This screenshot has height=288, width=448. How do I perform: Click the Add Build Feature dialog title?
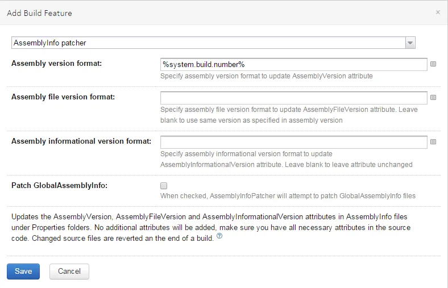[x=39, y=12]
